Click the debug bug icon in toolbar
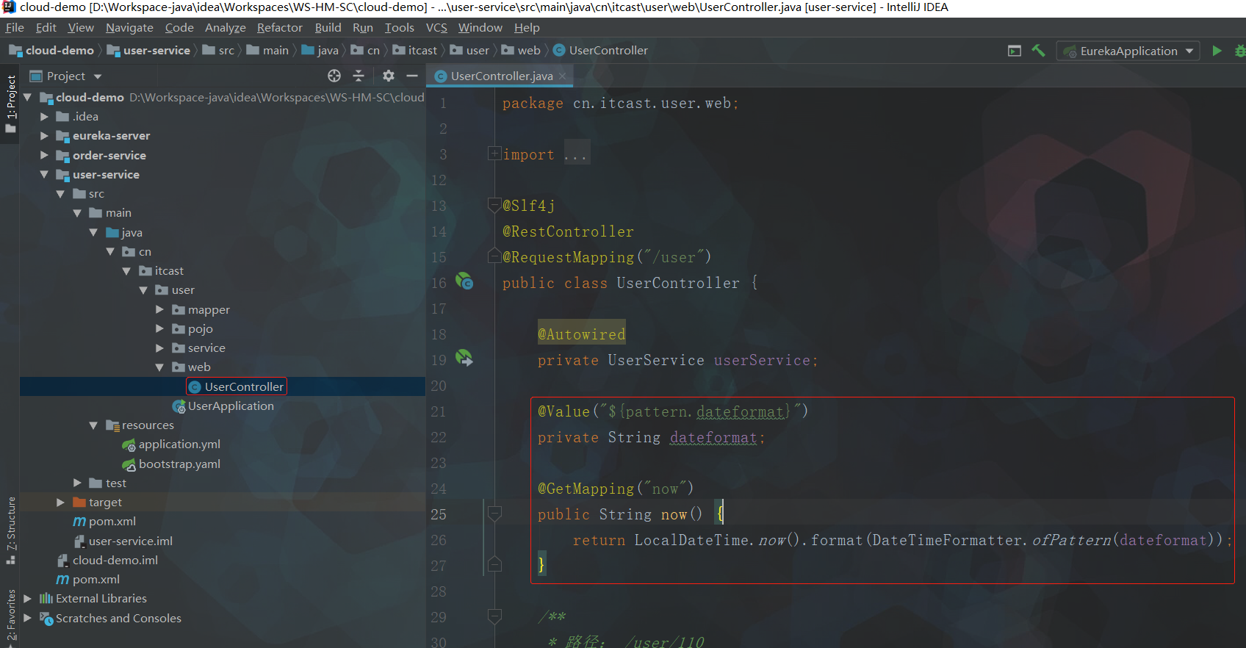This screenshot has width=1246, height=648. point(1239,51)
